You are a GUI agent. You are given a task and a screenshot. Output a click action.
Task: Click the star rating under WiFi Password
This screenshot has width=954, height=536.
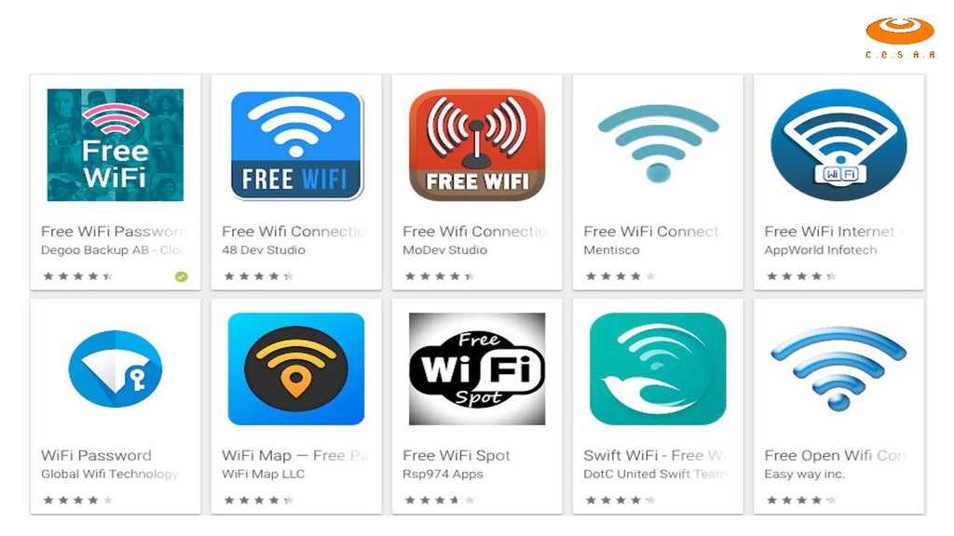(78, 500)
